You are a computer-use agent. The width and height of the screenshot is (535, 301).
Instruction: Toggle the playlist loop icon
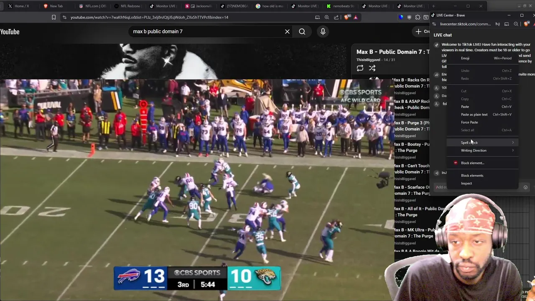(360, 68)
